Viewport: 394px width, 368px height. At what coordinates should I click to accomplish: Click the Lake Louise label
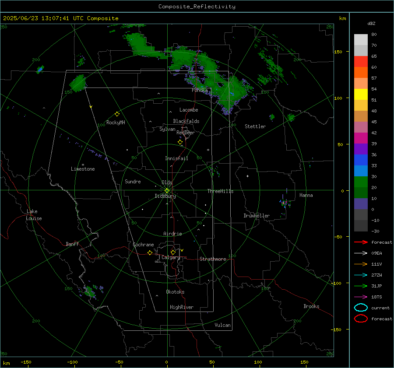pos(34,215)
